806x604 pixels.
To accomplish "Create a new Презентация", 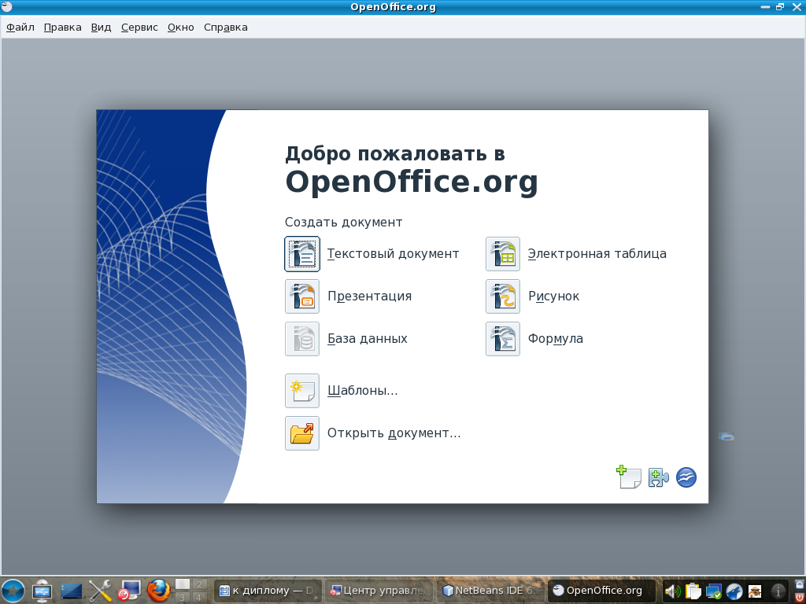I will pos(302,296).
